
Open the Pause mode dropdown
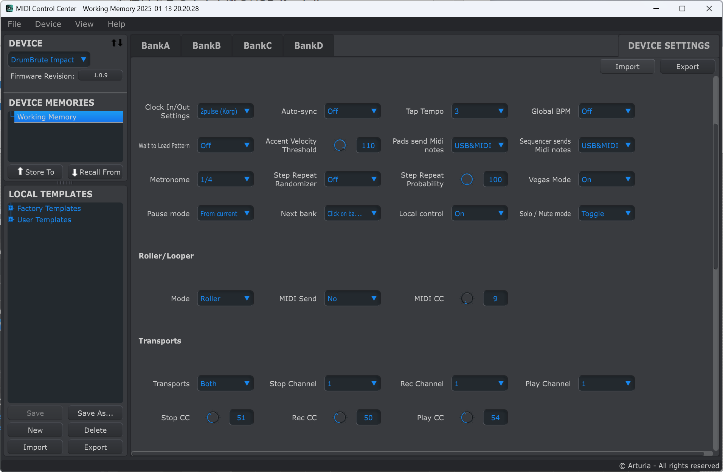(225, 214)
